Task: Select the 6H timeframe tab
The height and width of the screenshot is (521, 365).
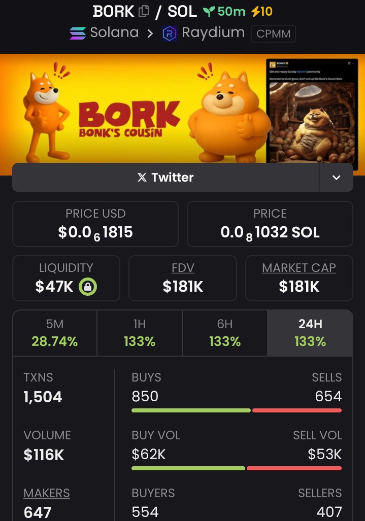Action: [x=225, y=333]
